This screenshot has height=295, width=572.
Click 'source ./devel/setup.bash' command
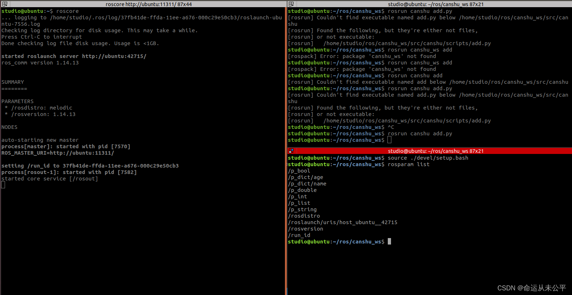pos(428,158)
